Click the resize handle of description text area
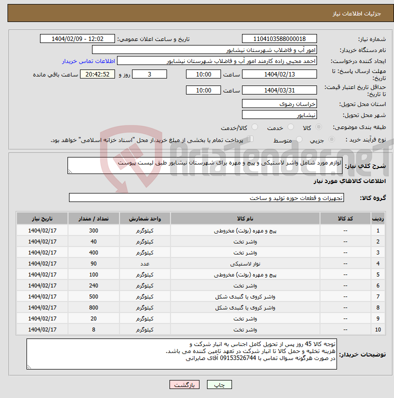 tap(70, 171)
